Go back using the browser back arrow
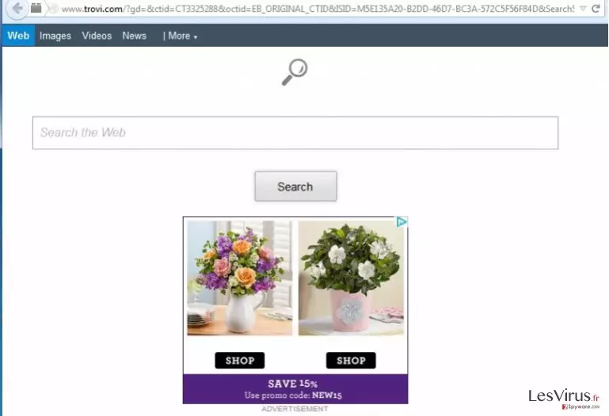Image resolution: width=609 pixels, height=416 pixels. pos(17,8)
